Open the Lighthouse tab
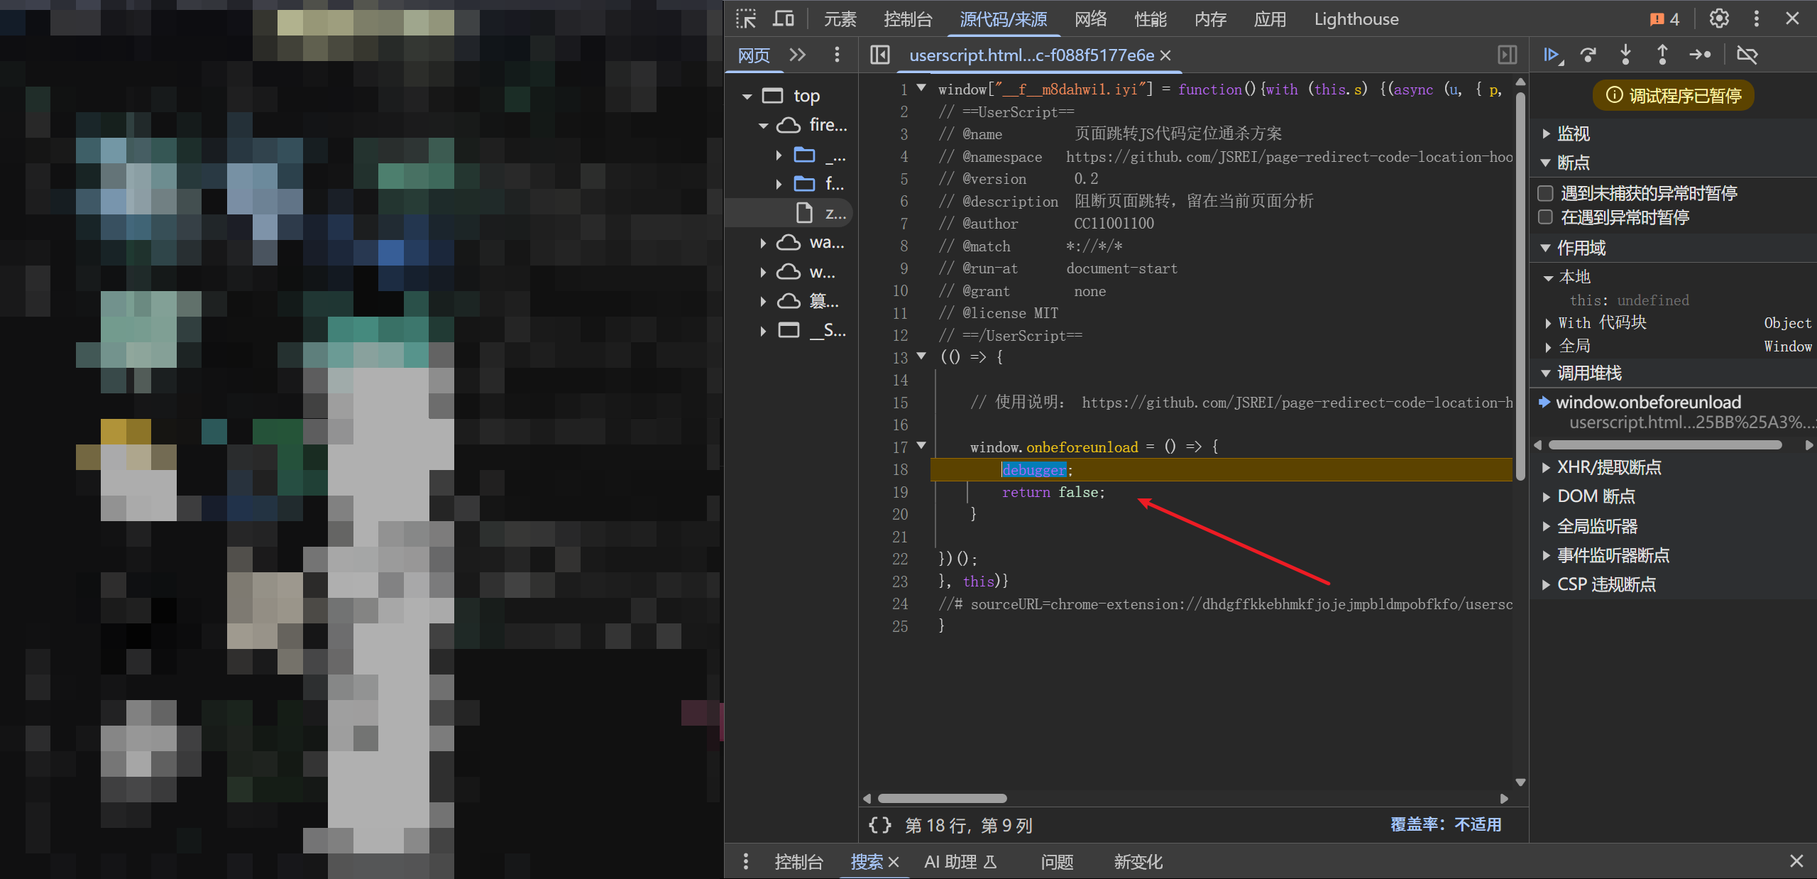This screenshot has width=1817, height=879. coord(1356,19)
